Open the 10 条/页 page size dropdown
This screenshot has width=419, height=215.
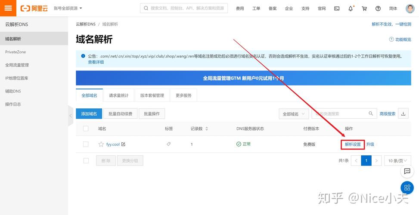point(397,160)
